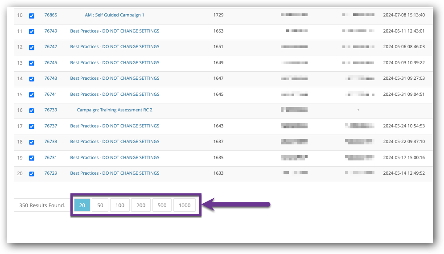444x254 pixels.
Task: Select value 1637 in row 18
Action: [218, 141]
